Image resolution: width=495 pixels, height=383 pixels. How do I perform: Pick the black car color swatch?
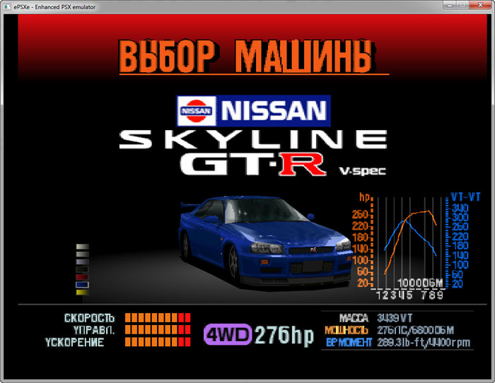point(82,269)
